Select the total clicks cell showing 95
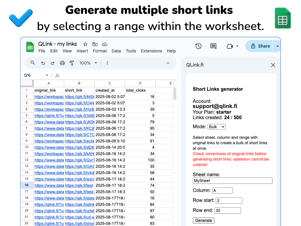The image size is (301, 226). coord(140,128)
